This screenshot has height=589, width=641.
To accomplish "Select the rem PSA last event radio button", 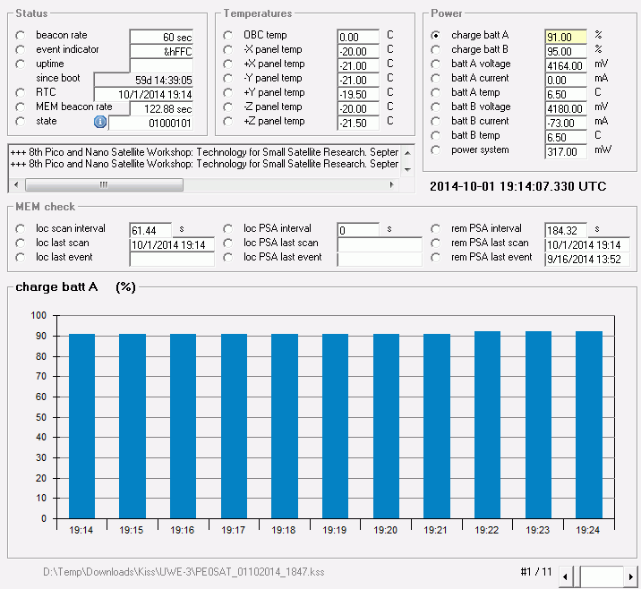I will click(436, 258).
